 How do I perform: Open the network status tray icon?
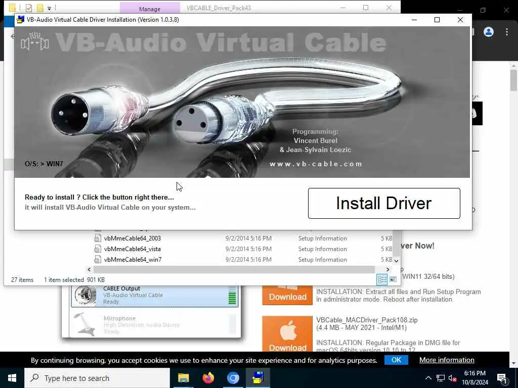click(x=441, y=378)
